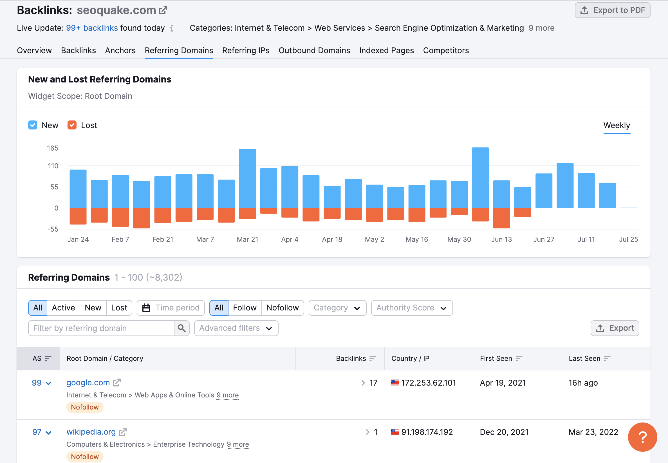Switch to the Outbound Domains tab
The height and width of the screenshot is (463, 668).
tap(314, 50)
